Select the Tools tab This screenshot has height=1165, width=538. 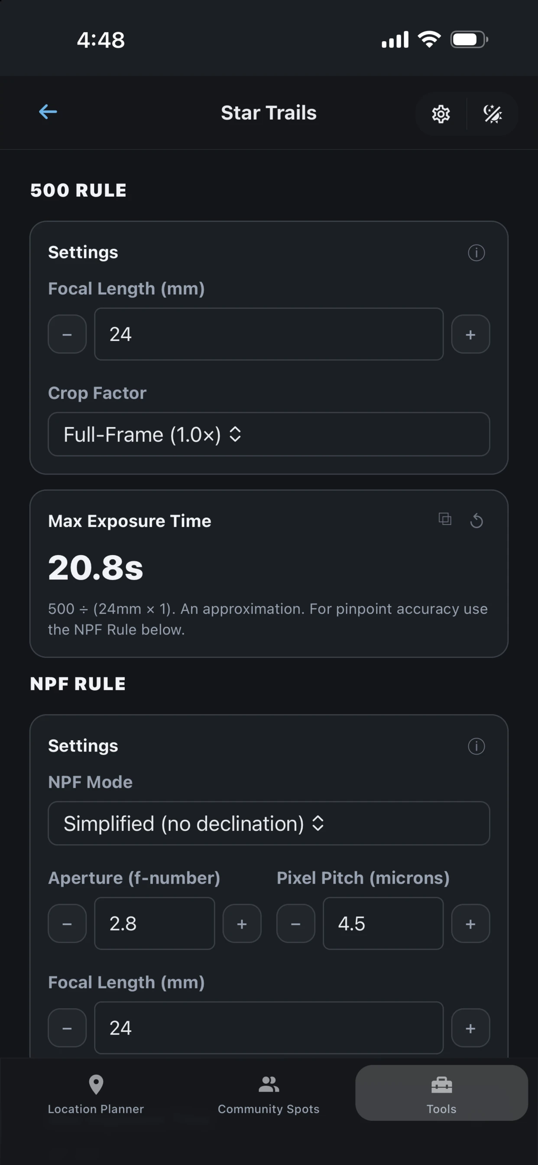click(441, 1093)
